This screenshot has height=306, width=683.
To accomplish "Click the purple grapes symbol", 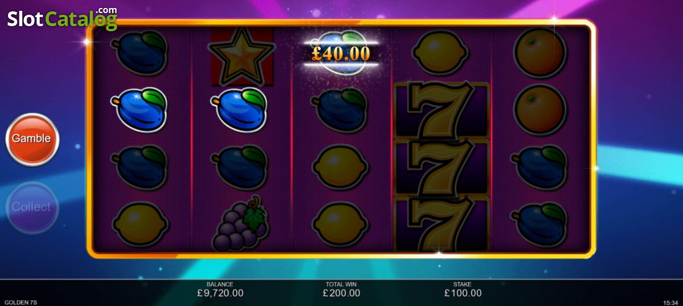I will point(241,223).
